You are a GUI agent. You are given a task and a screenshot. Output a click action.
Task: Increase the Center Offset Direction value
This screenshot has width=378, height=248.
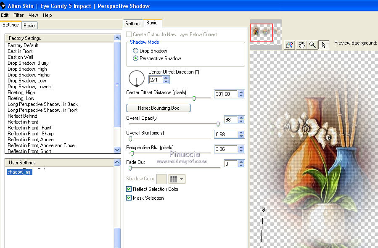point(166,78)
